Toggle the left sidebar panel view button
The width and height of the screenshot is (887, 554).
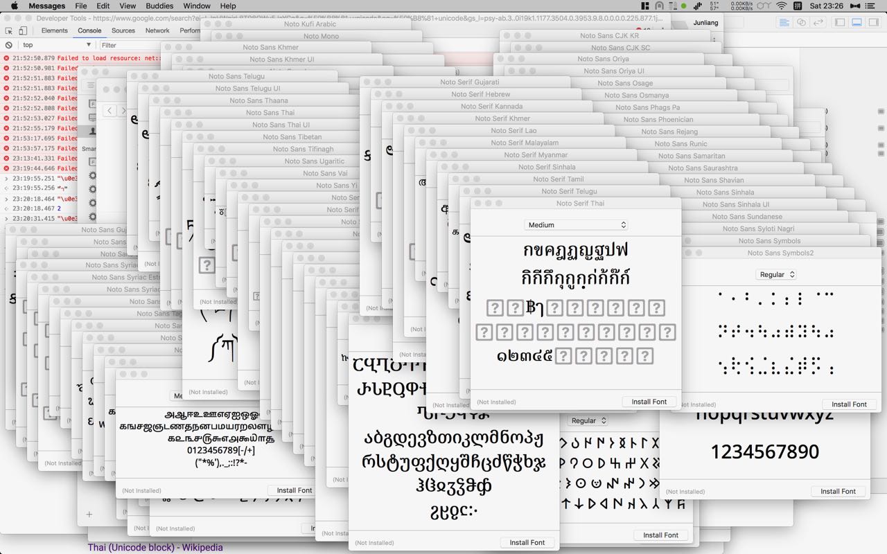click(839, 22)
